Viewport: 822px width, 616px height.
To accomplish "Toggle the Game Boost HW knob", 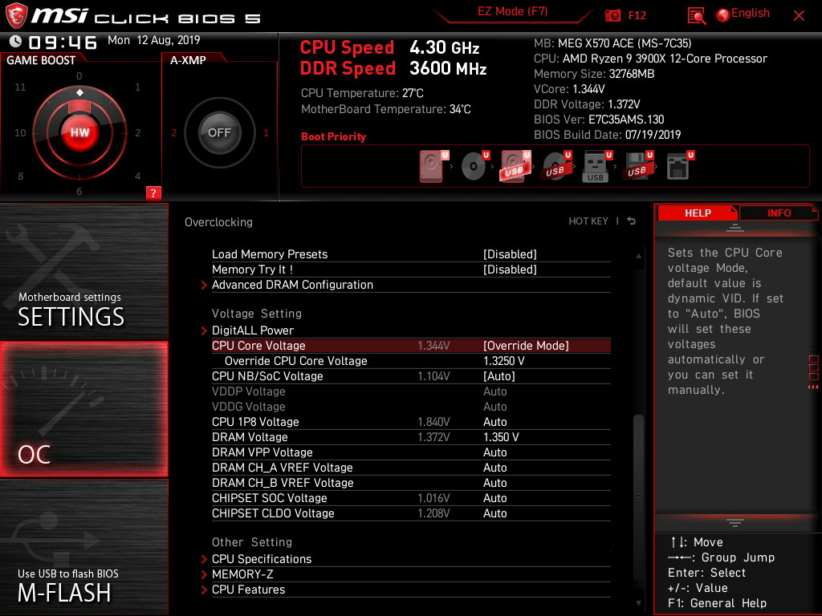I will (79, 132).
